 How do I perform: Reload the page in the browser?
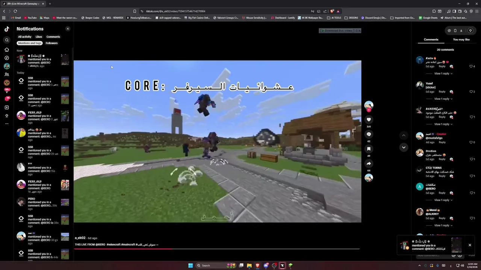point(15,11)
